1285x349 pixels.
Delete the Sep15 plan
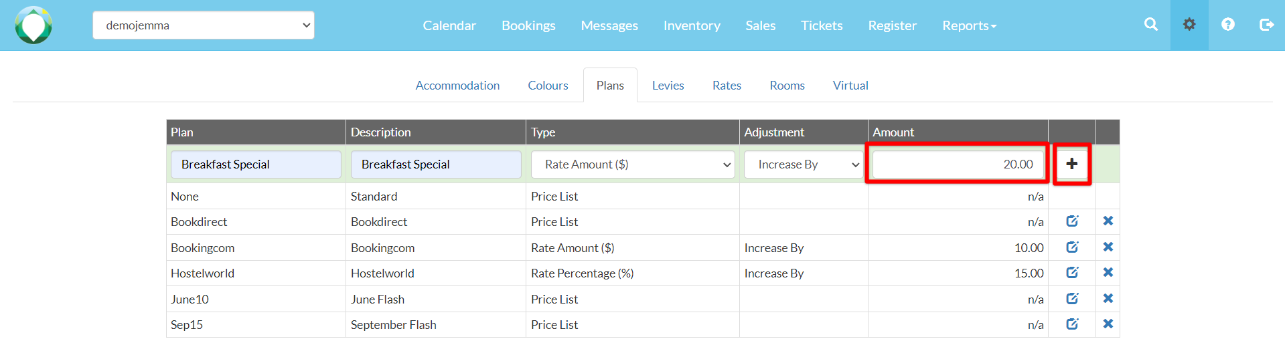click(x=1108, y=324)
